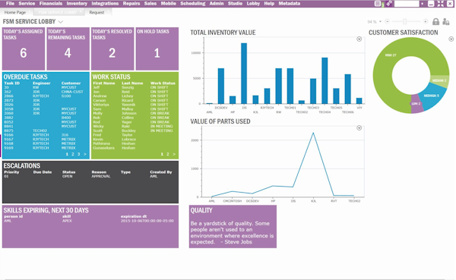
Task: Click the gray padlock lock-layout icon
Action: tap(435, 21)
